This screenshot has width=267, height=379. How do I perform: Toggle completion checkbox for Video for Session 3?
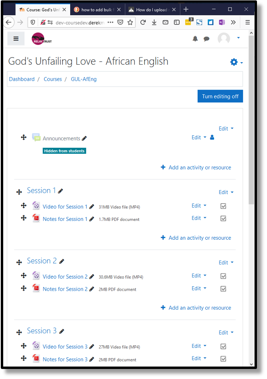(x=223, y=346)
